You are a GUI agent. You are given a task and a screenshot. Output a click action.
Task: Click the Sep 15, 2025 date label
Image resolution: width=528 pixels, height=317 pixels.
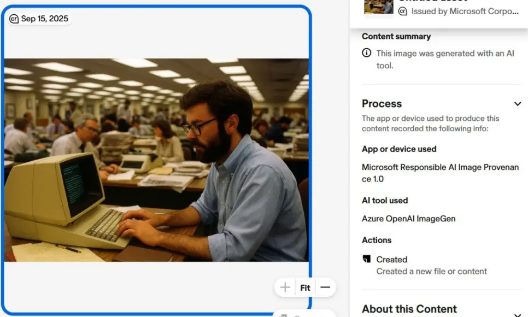(x=44, y=19)
